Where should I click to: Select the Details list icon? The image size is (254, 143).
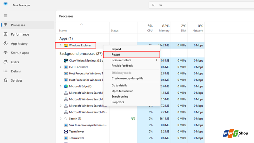coord(5,71)
